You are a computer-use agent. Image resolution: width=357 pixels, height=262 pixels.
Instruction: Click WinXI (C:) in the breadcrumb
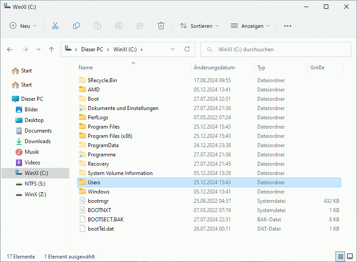125,49
